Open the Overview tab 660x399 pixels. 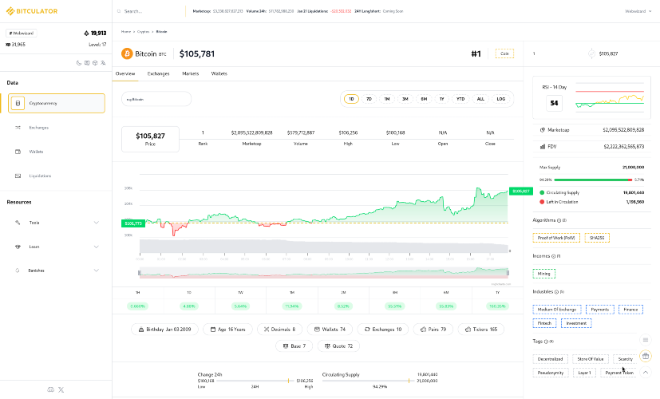[x=125, y=73]
